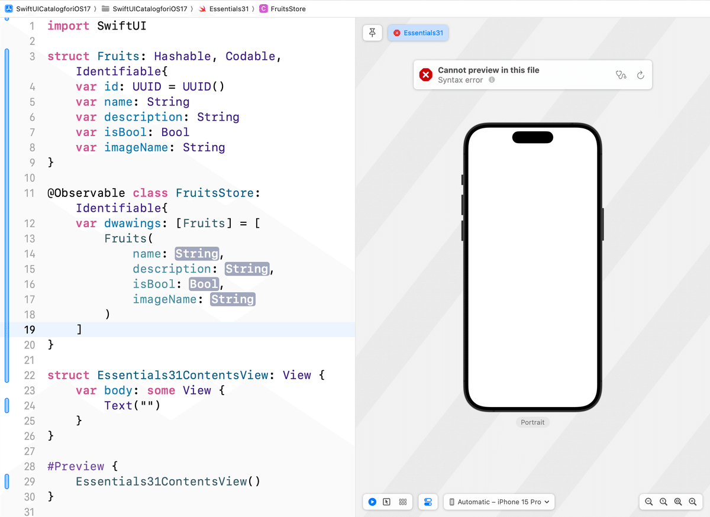Image resolution: width=710 pixels, height=517 pixels.
Task: Click line number 11 in gutter
Action: pyautogui.click(x=29, y=193)
